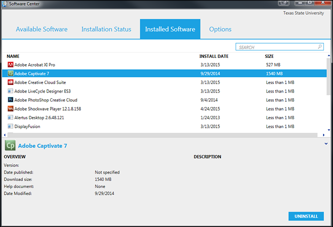Switch to the Available Software tab

[42, 29]
